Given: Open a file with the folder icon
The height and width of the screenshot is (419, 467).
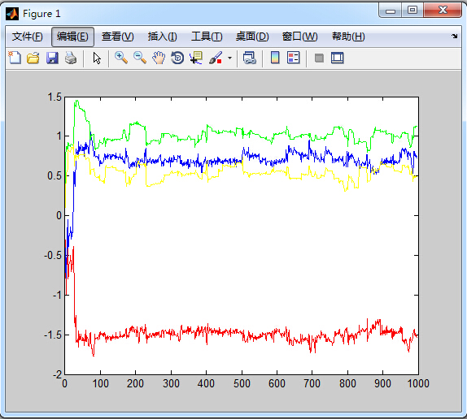Looking at the screenshot, I should click(x=33, y=58).
